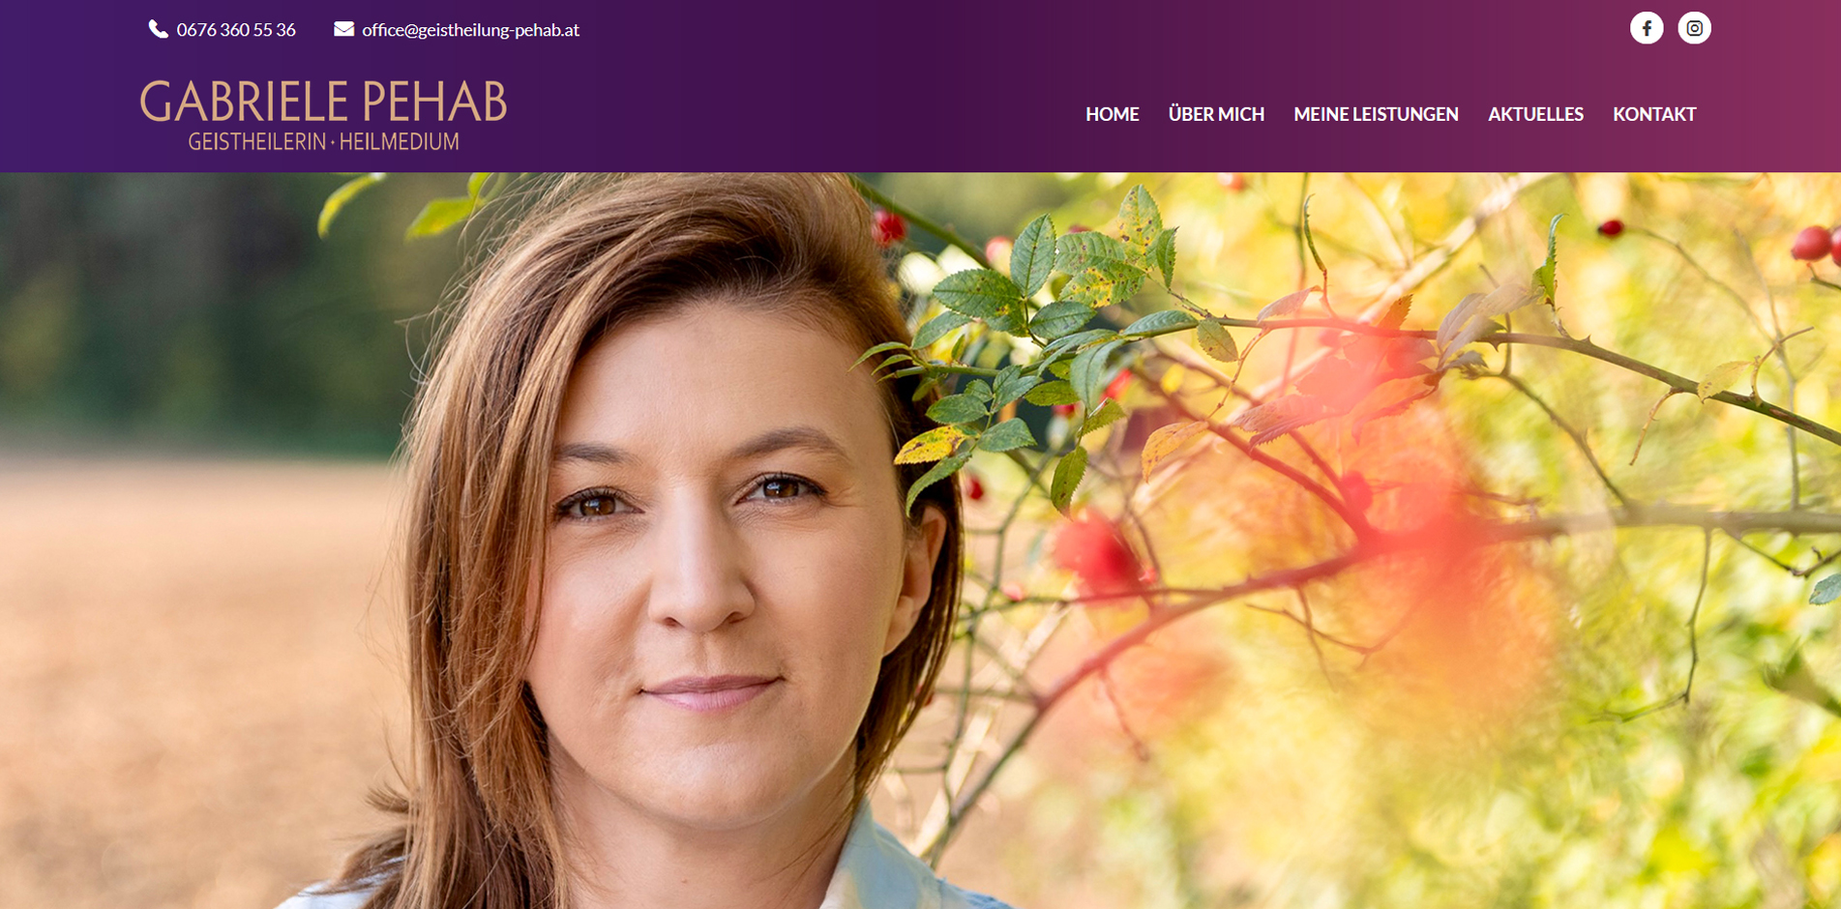Select AKTUELLES in the navigation
Screen dimensions: 1841x909
pyautogui.click(x=1535, y=114)
